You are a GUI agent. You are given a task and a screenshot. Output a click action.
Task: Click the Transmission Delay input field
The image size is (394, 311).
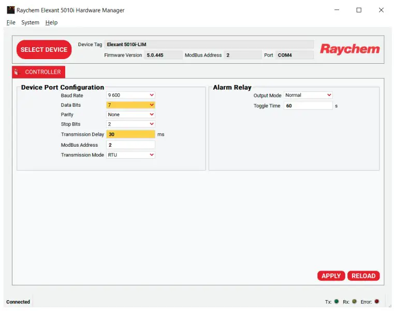tap(130, 134)
